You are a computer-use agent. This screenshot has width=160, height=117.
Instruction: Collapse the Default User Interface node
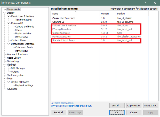pos(9,44)
